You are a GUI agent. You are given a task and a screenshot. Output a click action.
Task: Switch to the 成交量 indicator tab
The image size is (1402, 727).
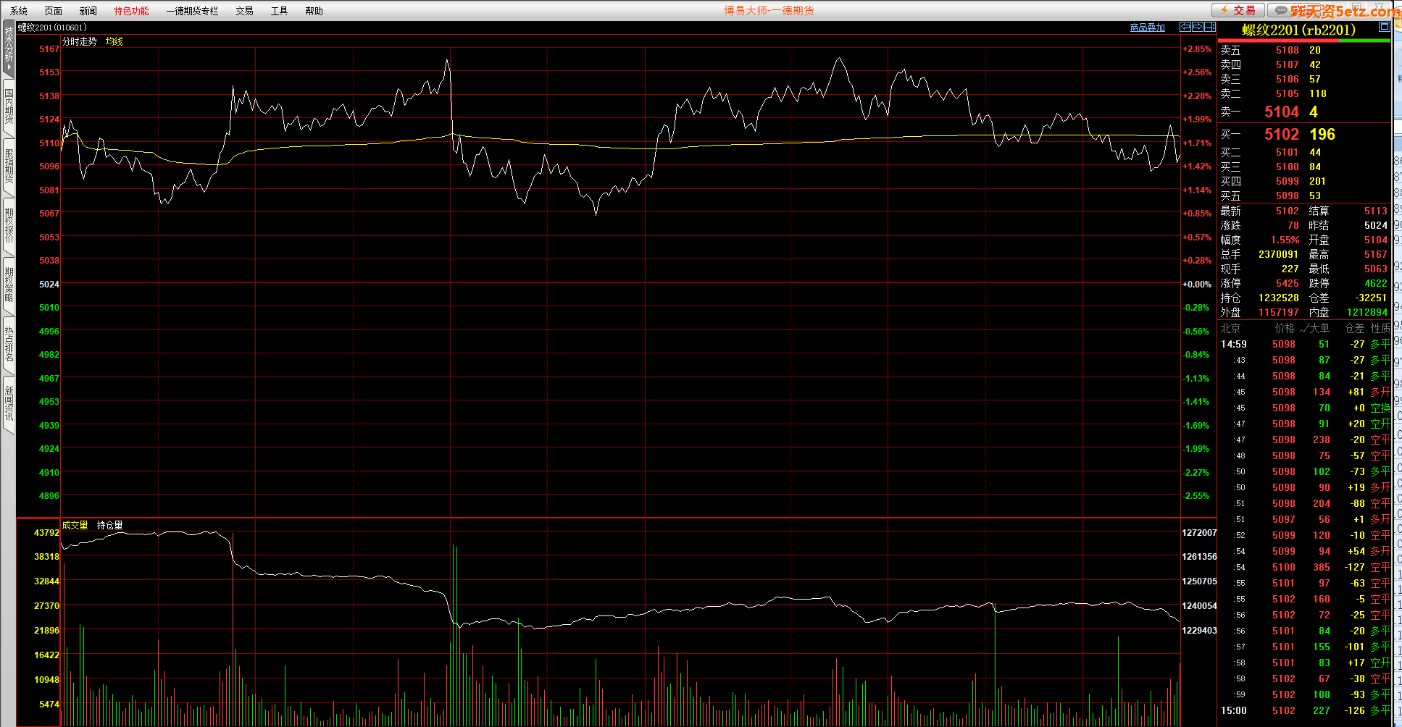(75, 526)
